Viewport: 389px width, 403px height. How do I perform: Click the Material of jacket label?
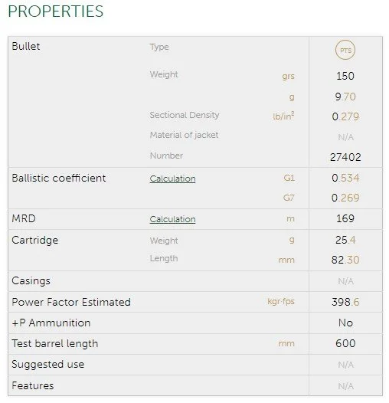(x=184, y=135)
